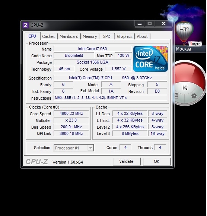Screen dimensions: 207x216
Task: Click the Model value A
Action: [111, 84]
